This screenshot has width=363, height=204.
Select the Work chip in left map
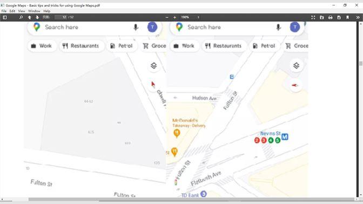[x=42, y=46]
